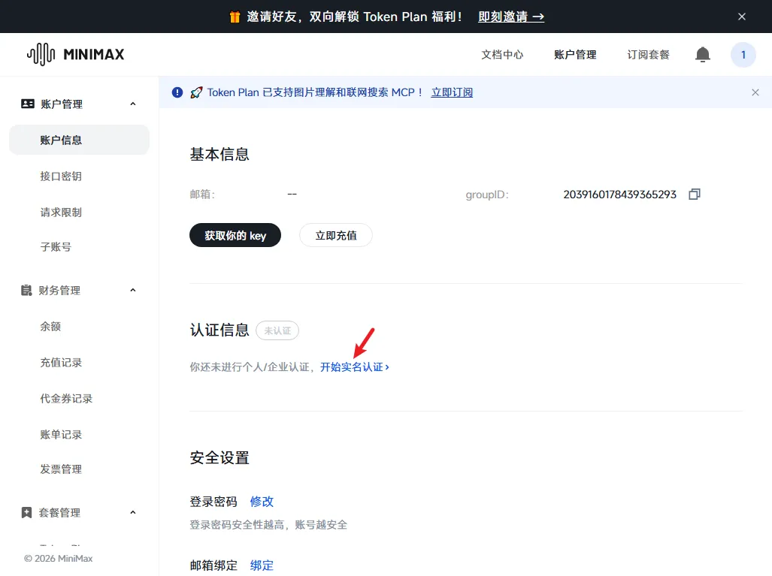The image size is (772, 576).
Task: Open 充值记录 in sidebar
Action: click(x=61, y=363)
